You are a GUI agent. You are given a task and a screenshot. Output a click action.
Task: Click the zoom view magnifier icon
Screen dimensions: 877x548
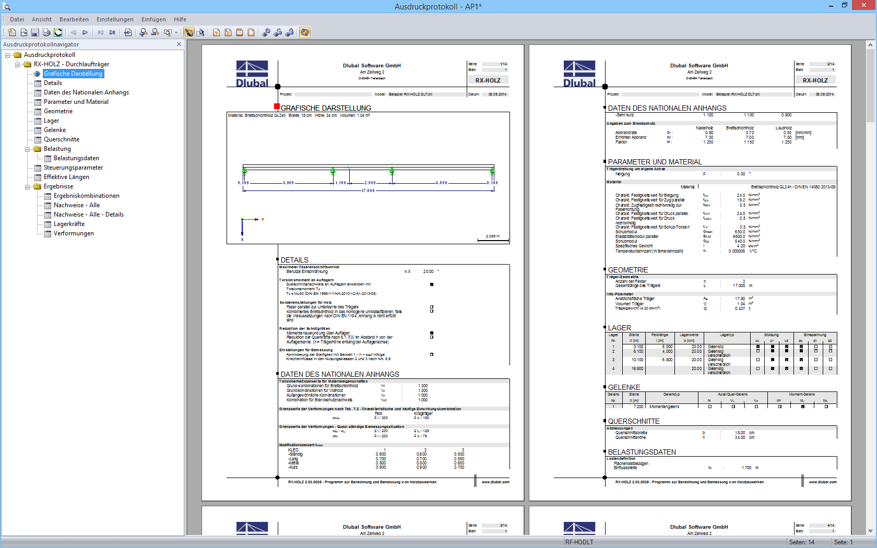pos(168,32)
